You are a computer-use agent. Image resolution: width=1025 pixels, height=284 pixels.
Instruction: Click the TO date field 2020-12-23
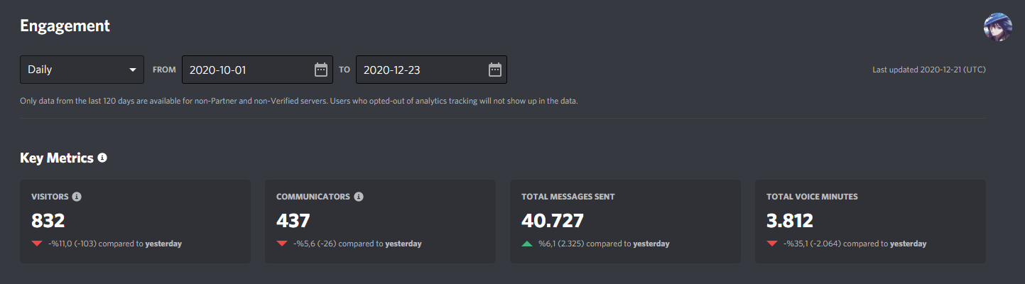coord(431,70)
